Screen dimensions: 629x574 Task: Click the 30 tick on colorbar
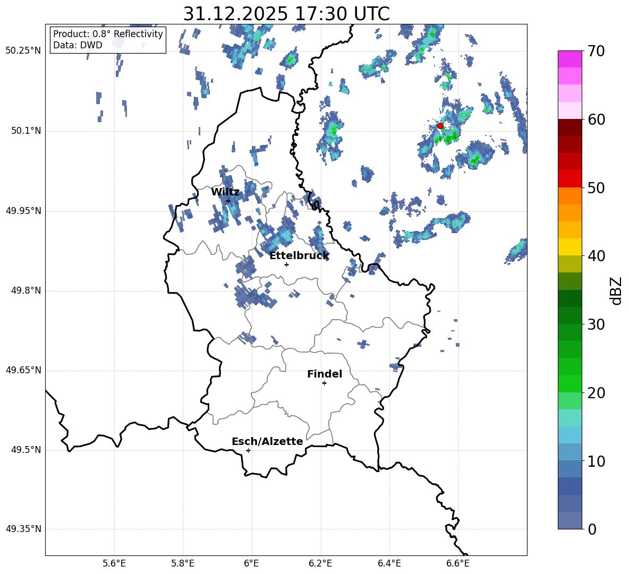[x=596, y=324]
